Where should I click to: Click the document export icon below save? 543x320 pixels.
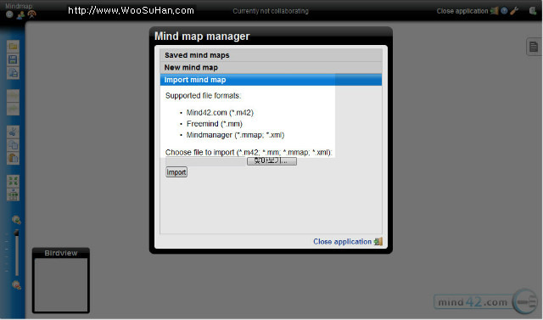[x=14, y=73]
